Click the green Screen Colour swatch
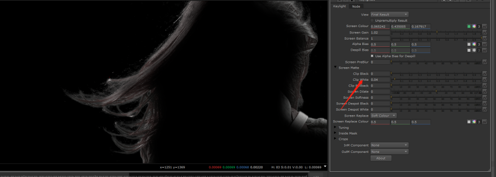 point(469,27)
